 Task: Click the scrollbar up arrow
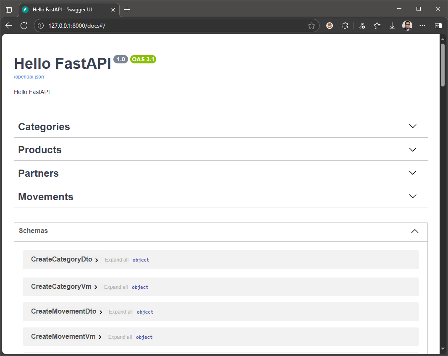point(443,39)
